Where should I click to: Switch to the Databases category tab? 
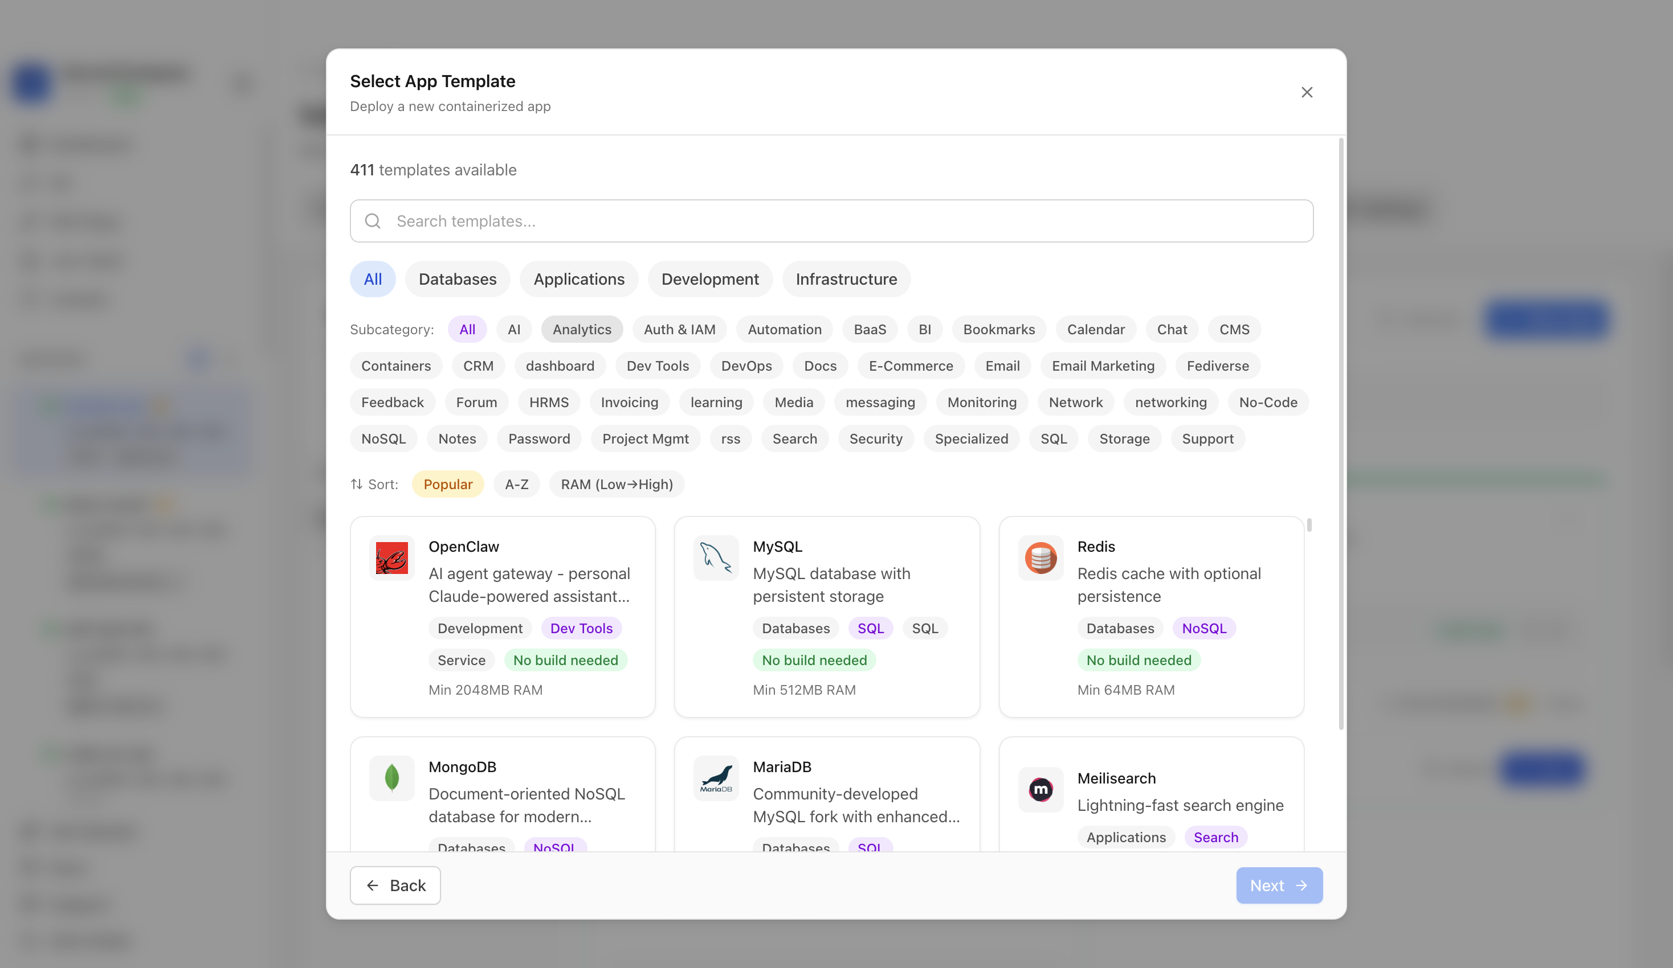458,278
